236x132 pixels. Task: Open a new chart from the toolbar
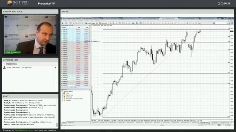tap(63, 23)
